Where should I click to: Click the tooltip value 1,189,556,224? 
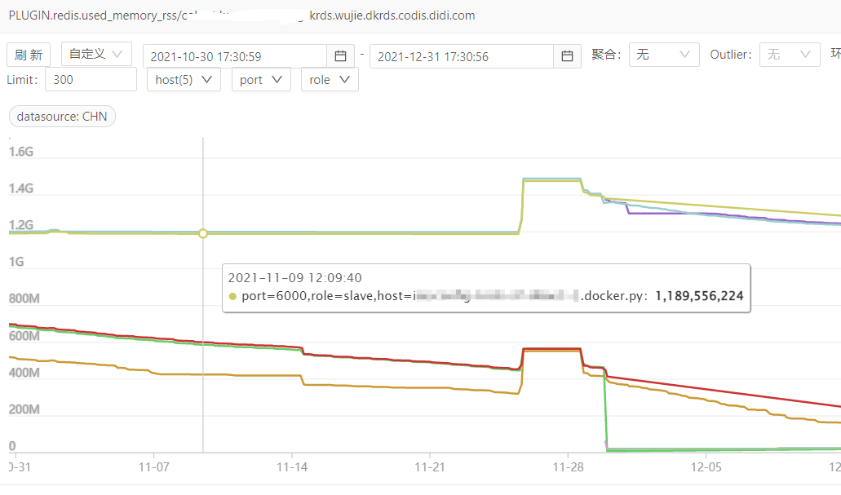(699, 296)
